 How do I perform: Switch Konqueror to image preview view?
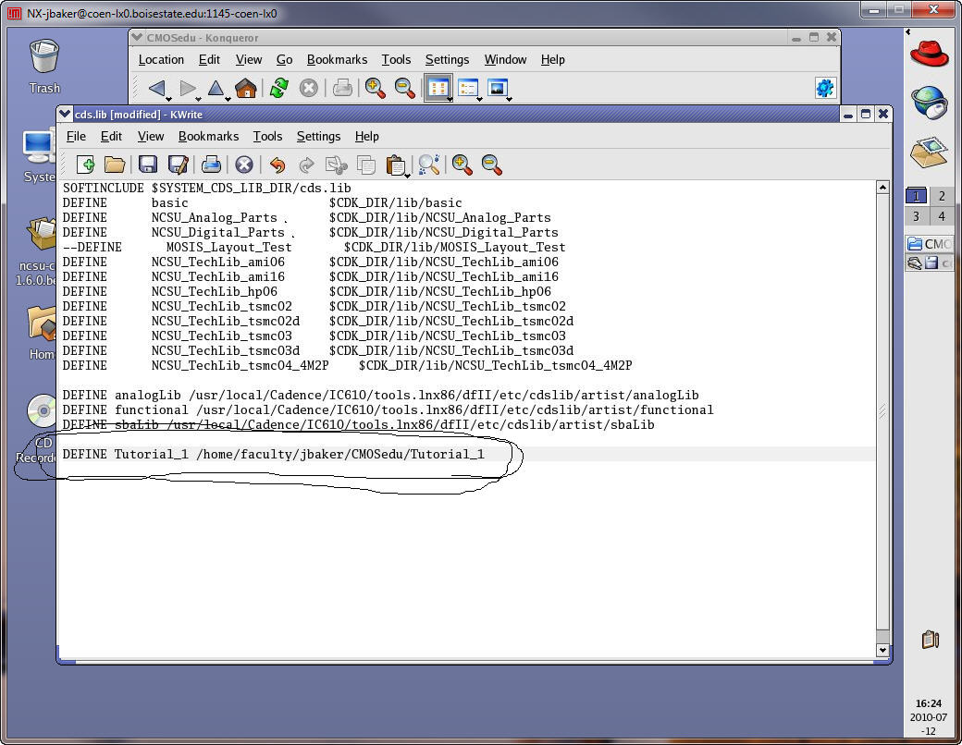pyautogui.click(x=498, y=89)
